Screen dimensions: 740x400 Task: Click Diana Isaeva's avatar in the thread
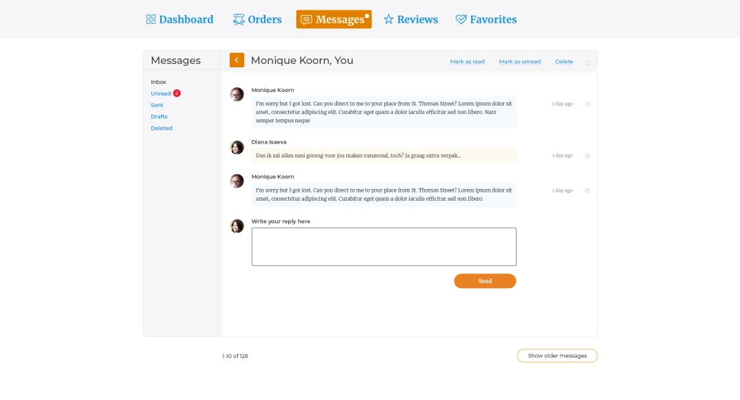[x=237, y=148]
